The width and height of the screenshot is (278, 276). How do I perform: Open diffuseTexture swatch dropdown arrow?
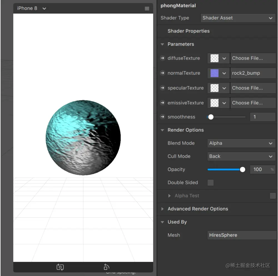coord(224,58)
